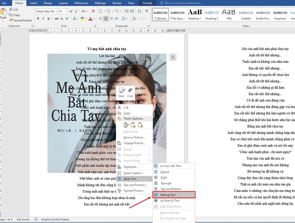
Task: Toggle Show/Hide paragraph marks
Action: (x=147, y=11)
